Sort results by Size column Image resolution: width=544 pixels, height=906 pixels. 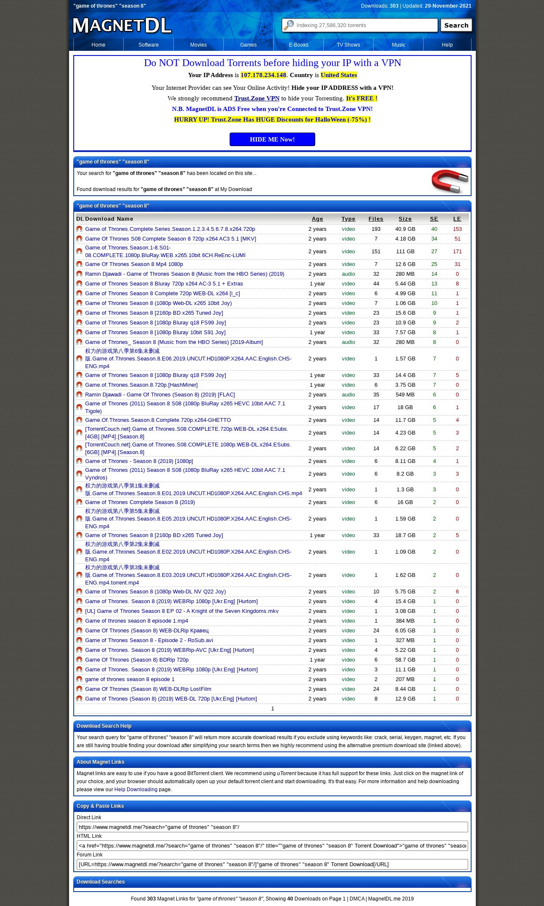pyautogui.click(x=405, y=219)
